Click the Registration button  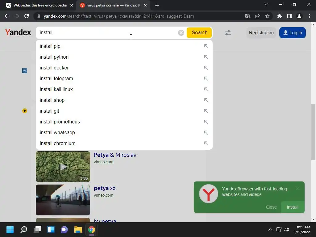click(x=261, y=33)
